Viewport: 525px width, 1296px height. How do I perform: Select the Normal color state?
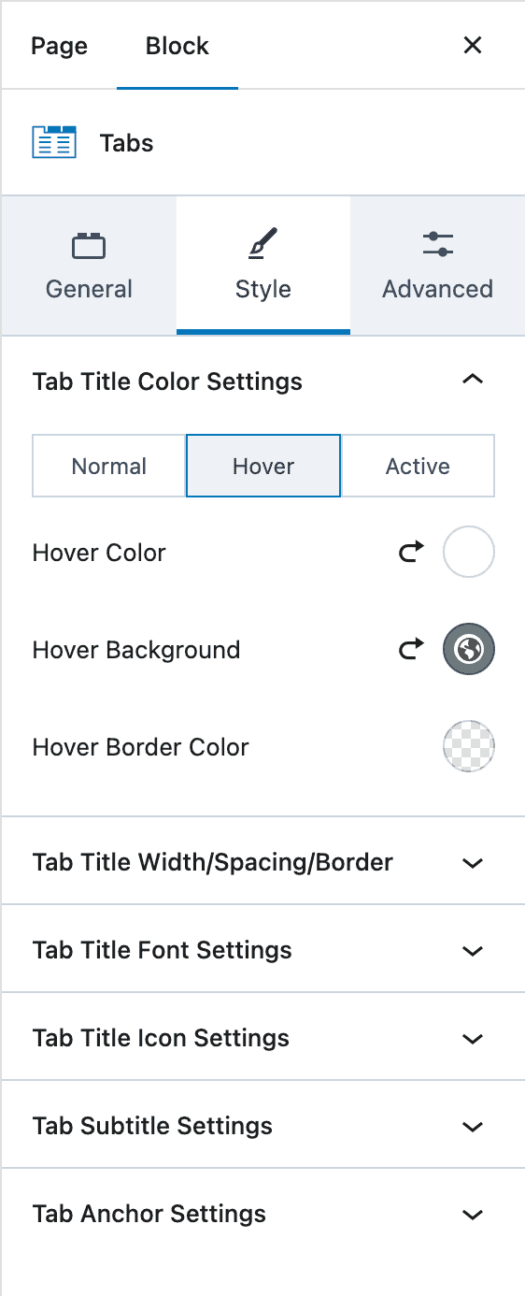[109, 466]
